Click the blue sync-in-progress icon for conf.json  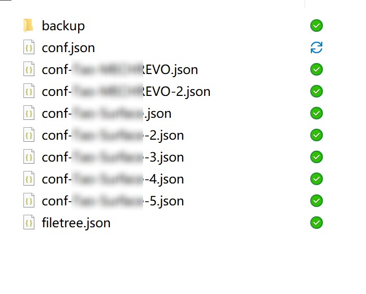click(x=317, y=47)
